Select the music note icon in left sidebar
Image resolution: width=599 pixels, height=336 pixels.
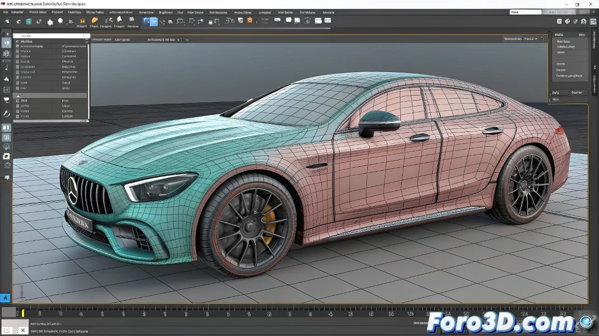tap(6, 67)
